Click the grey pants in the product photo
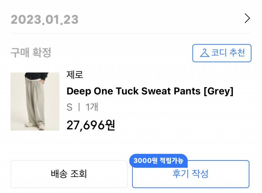The image size is (262, 193). [36, 102]
